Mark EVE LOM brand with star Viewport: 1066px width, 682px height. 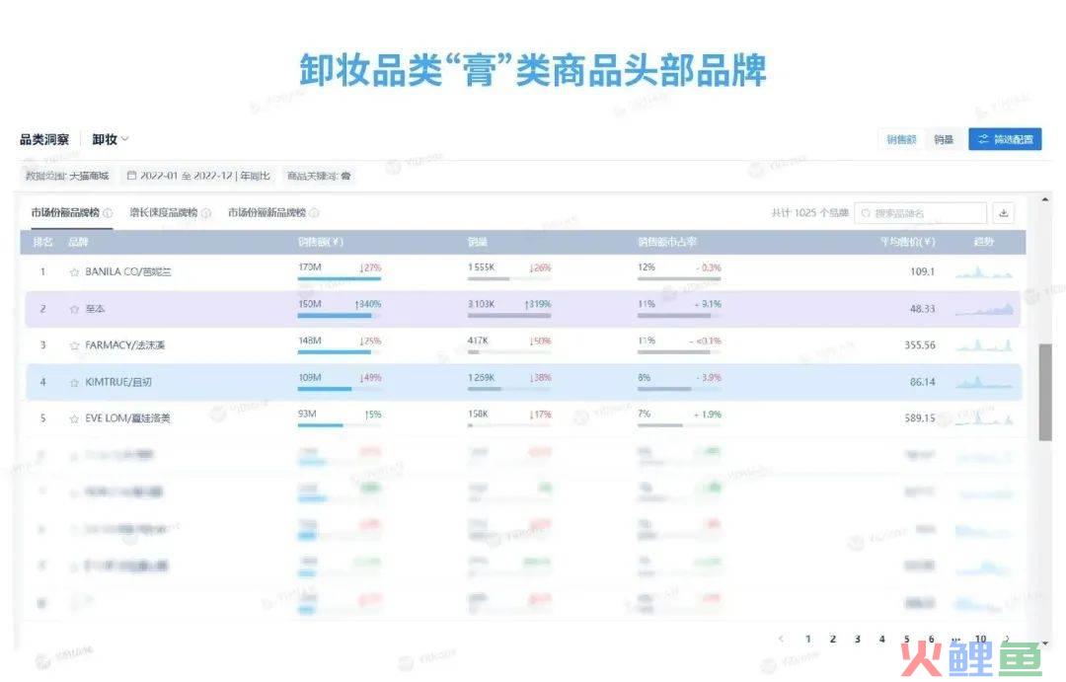click(x=74, y=418)
